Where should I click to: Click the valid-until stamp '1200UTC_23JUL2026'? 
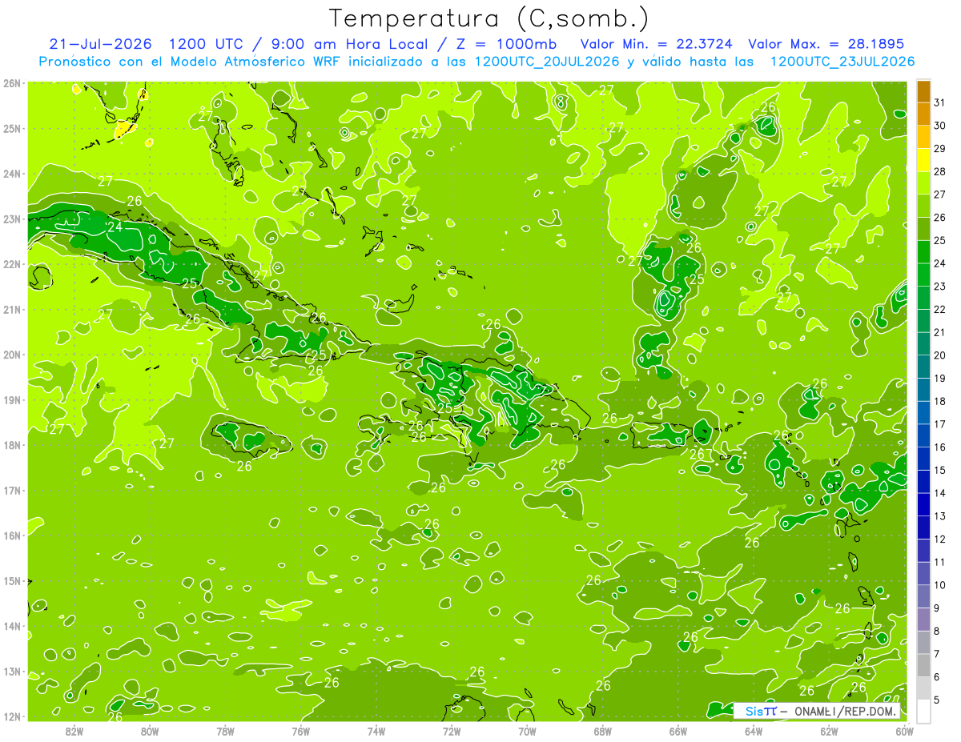click(x=842, y=62)
